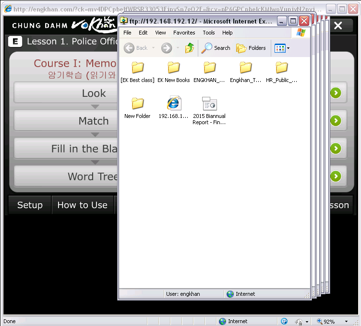Viewport: 361px width, 326px height.
Task: Click the Chung Dahm VoKhan logo
Action: pyautogui.click(x=63, y=25)
